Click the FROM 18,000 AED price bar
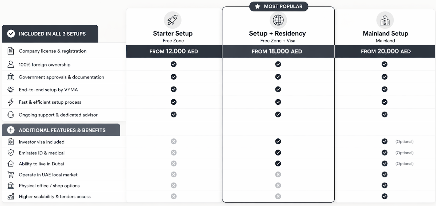This screenshot has height=206, width=436. click(x=277, y=51)
